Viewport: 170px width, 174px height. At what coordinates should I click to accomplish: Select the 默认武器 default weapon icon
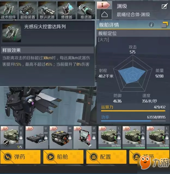pyautogui.click(x=47, y=10)
